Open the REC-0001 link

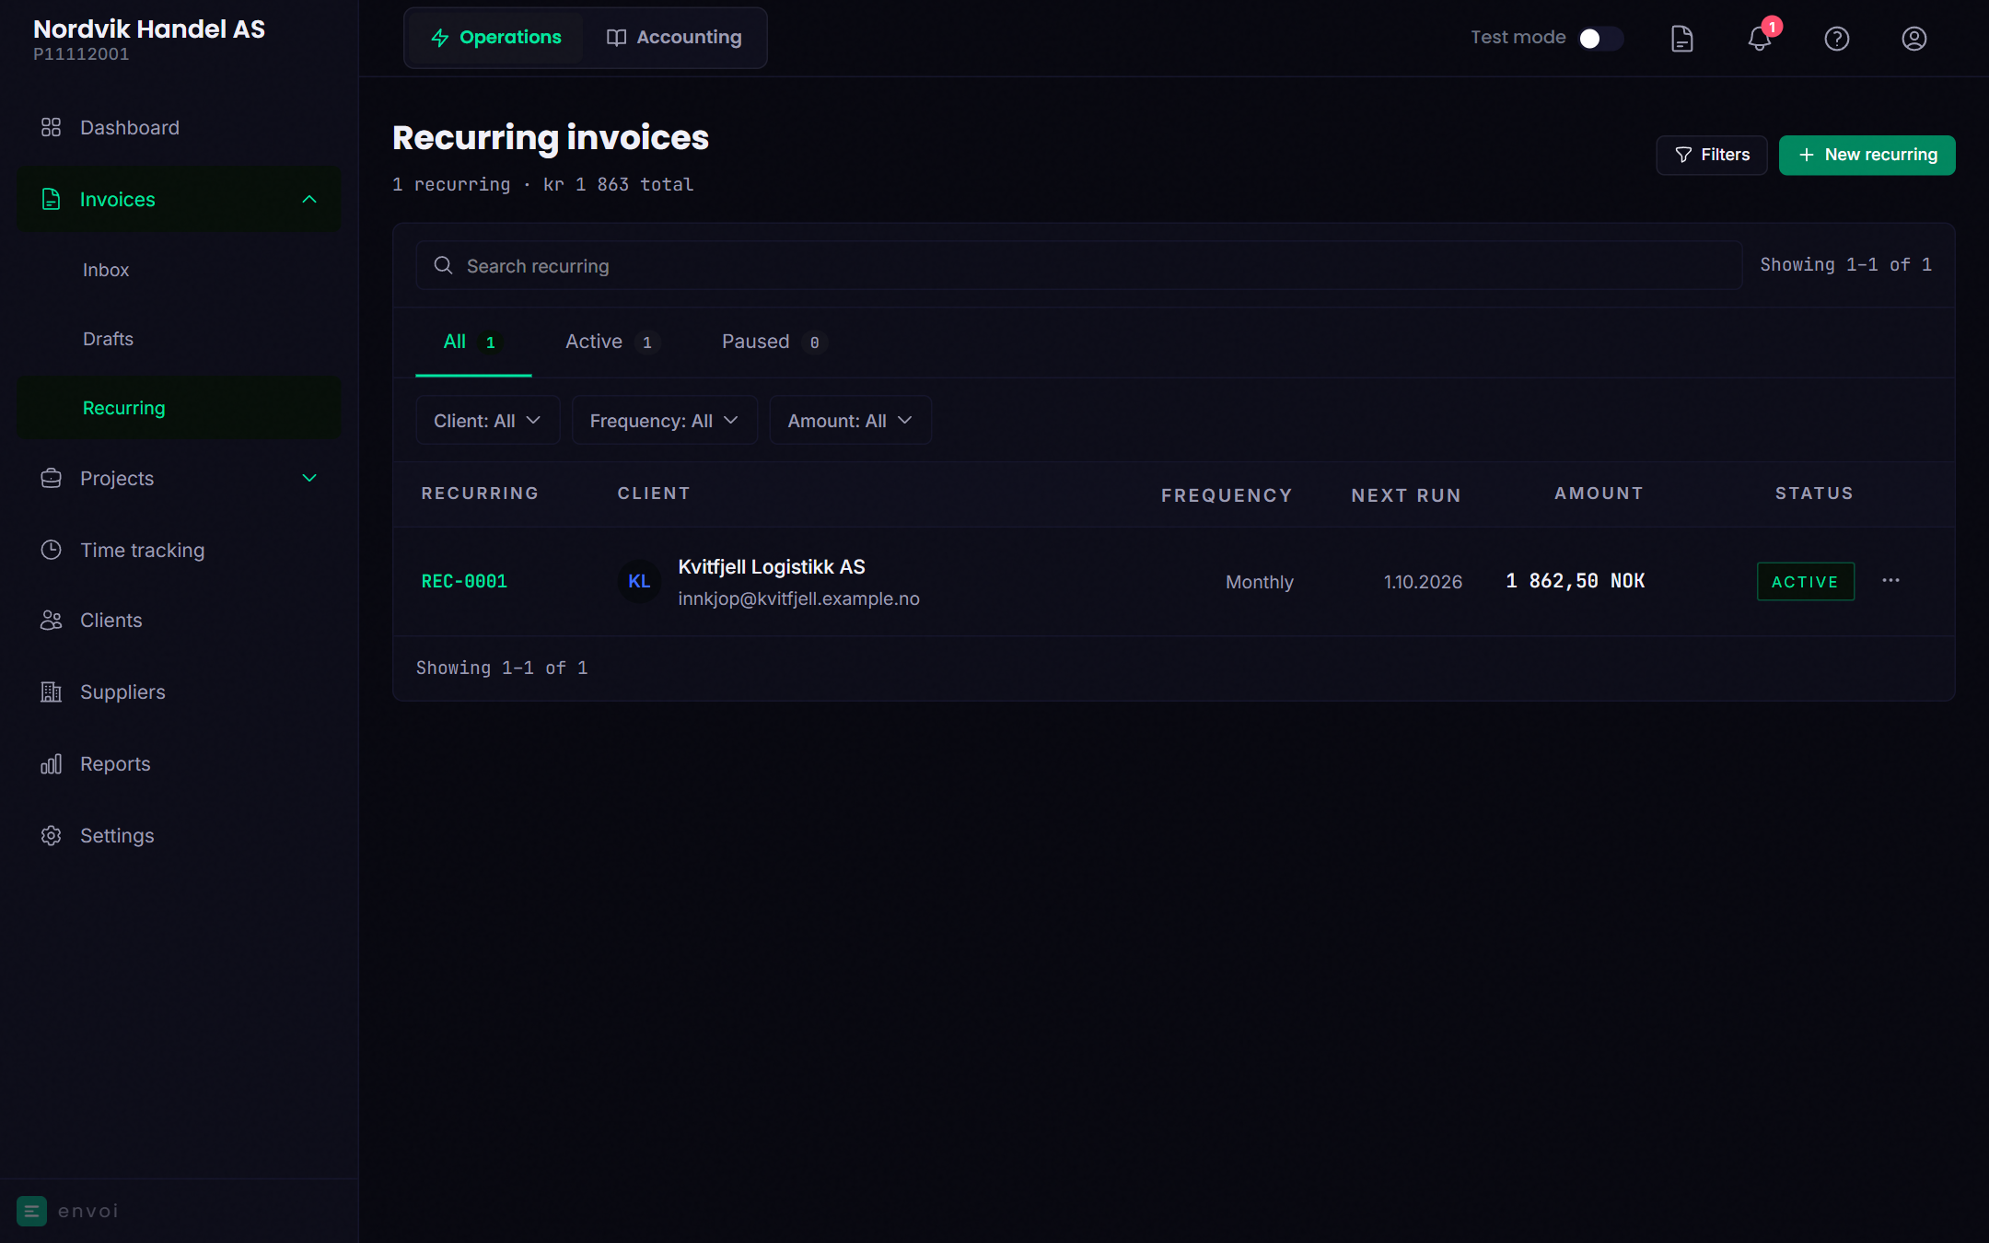pyautogui.click(x=464, y=581)
